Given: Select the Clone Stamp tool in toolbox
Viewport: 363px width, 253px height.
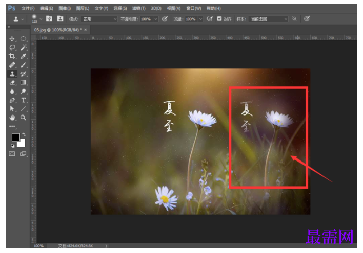Looking at the screenshot, I should (x=12, y=74).
